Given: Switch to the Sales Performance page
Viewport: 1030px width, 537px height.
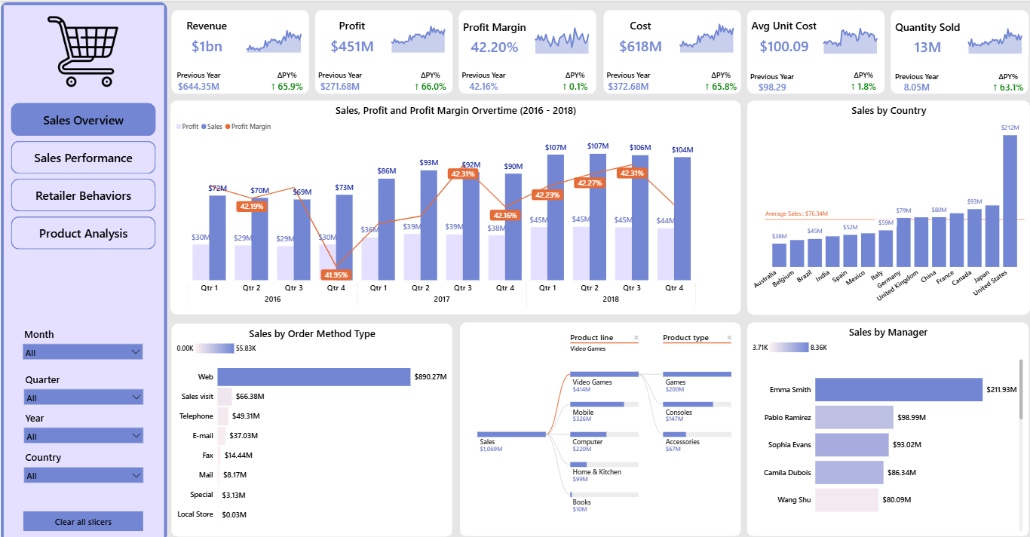Looking at the screenshot, I should point(83,157).
